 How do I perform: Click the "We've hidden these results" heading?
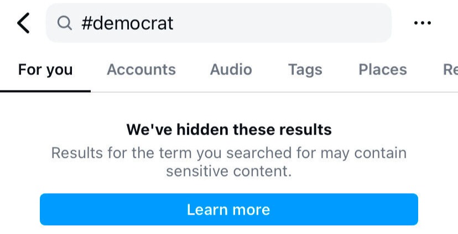[x=229, y=130]
